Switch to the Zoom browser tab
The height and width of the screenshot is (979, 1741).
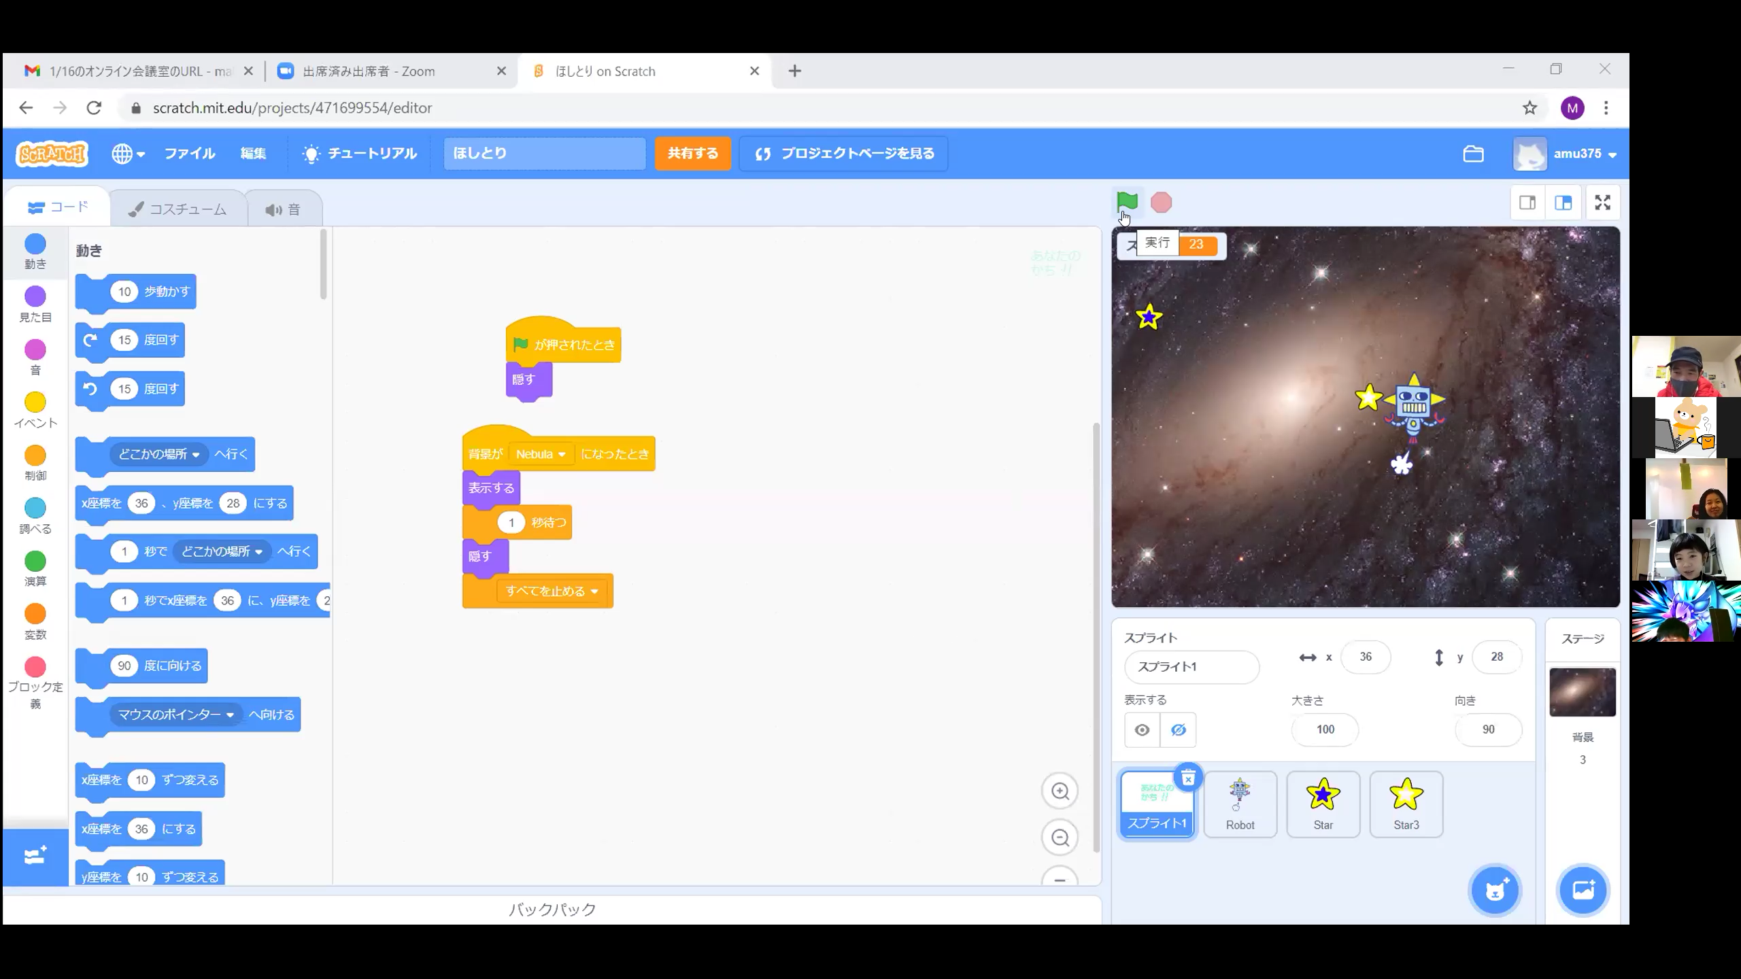coord(391,71)
